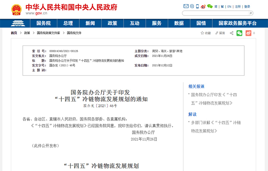
Task: Switch to English EN version
Action: (229, 7)
